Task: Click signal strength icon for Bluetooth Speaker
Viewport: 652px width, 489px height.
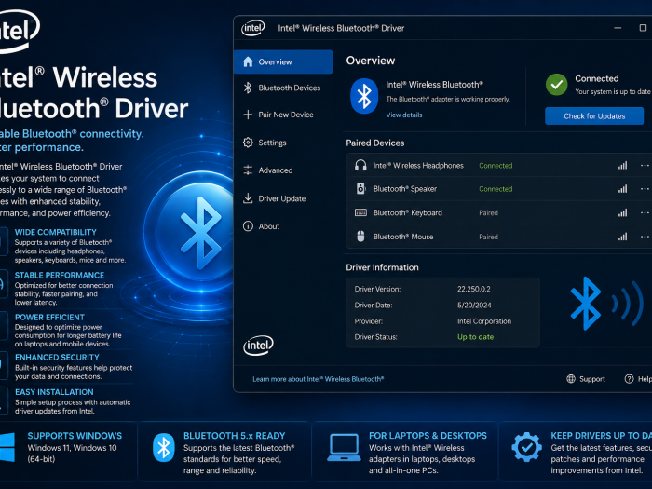Action: (622, 189)
